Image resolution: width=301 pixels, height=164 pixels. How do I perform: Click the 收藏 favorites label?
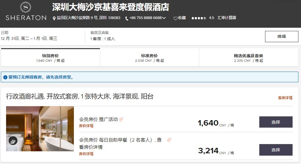182,18
